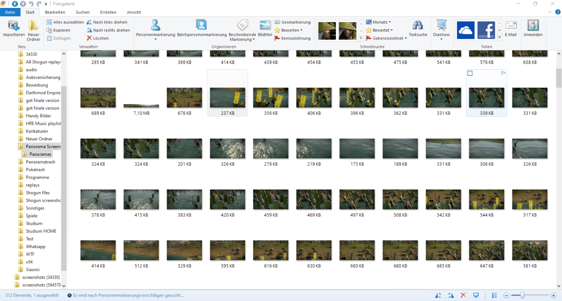Tick the checkbox on the 339 KB thumbnail

470,73
